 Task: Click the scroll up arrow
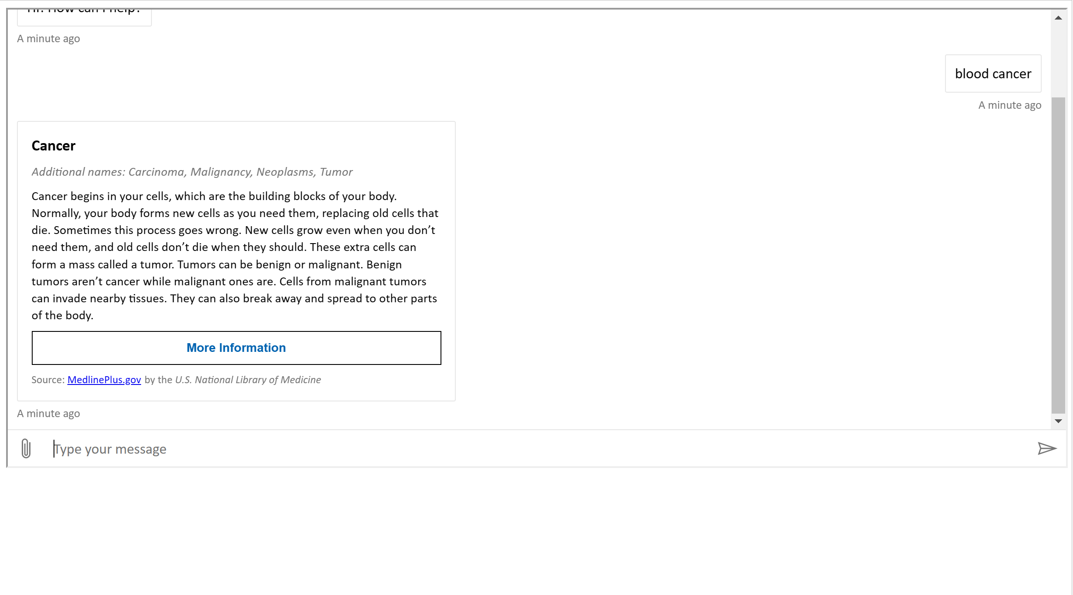tap(1058, 18)
